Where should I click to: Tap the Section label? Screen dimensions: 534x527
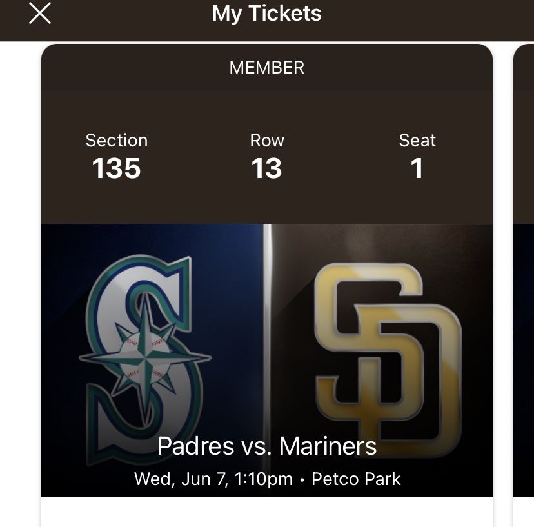click(117, 141)
